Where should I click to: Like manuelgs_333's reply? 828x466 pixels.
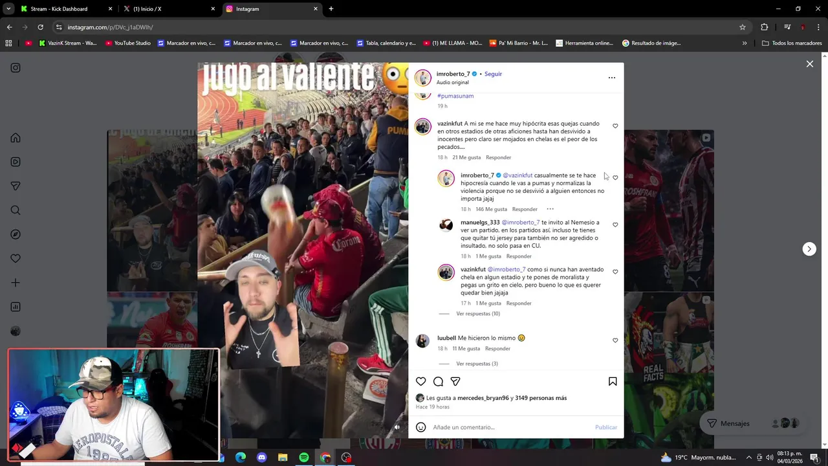(x=615, y=225)
